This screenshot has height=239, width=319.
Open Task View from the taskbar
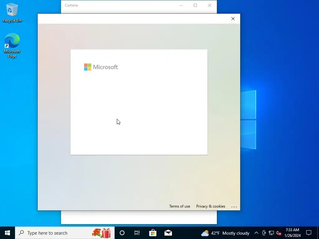[x=137, y=233]
